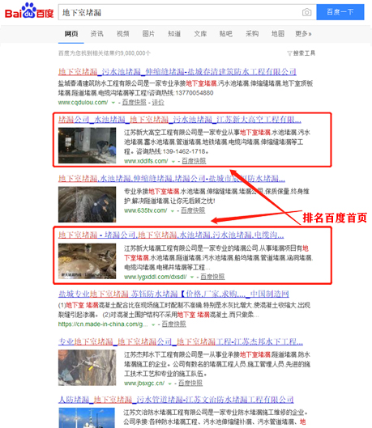Click the www.lygxddl.com/dxsdl URL

pos(156,277)
